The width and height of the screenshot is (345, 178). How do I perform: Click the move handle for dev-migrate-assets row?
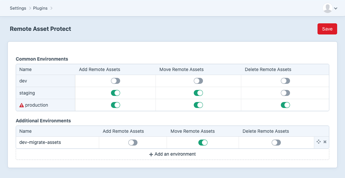click(318, 142)
